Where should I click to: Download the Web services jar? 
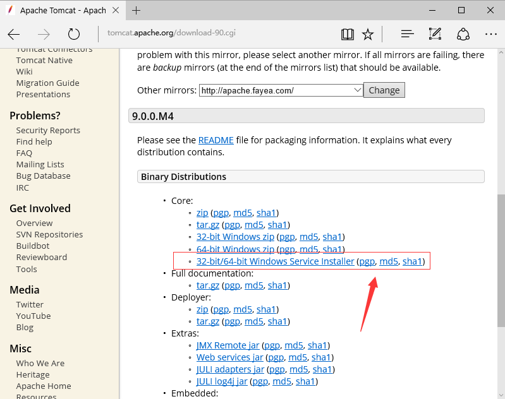tap(229, 357)
